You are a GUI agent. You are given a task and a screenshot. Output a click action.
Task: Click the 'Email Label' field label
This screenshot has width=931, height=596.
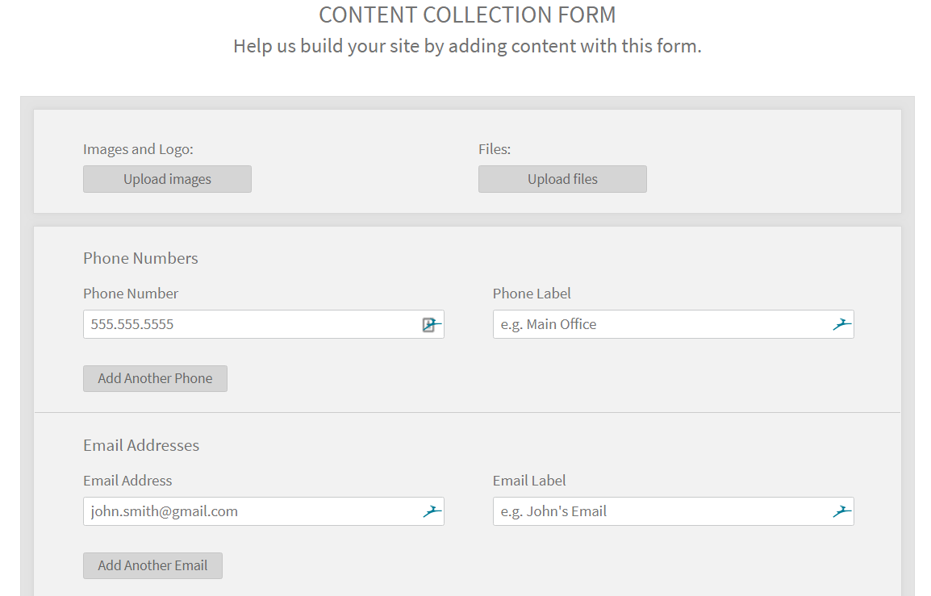[529, 480]
